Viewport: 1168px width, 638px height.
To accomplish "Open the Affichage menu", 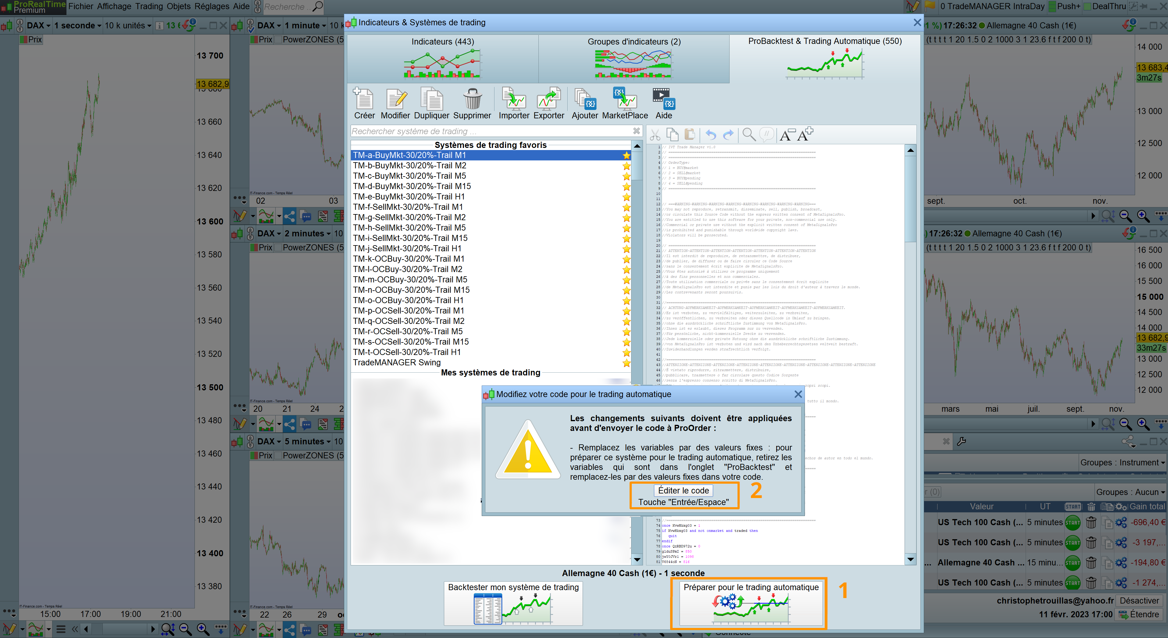I will click(x=114, y=6).
